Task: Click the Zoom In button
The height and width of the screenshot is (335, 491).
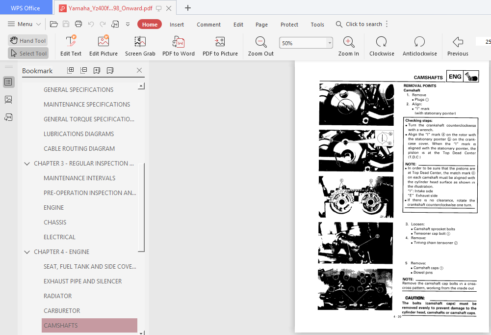Action: (x=349, y=46)
